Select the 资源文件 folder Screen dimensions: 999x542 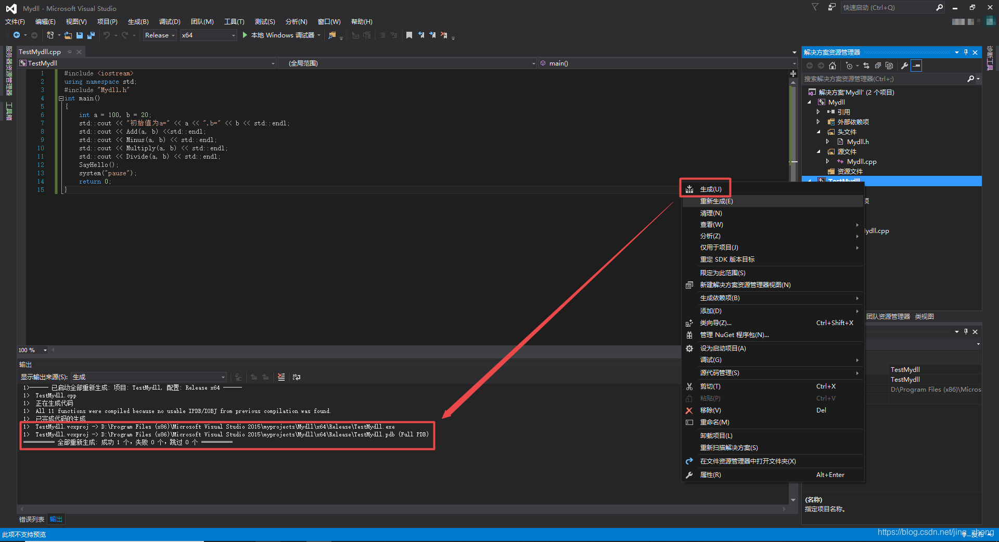tap(850, 171)
